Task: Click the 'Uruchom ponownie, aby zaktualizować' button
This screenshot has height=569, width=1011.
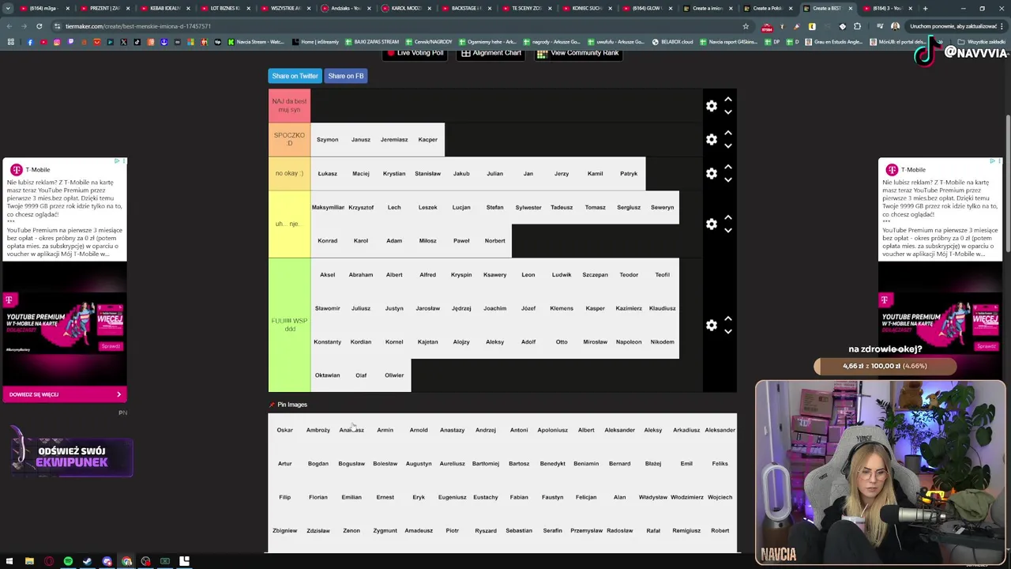Action: click(x=953, y=26)
